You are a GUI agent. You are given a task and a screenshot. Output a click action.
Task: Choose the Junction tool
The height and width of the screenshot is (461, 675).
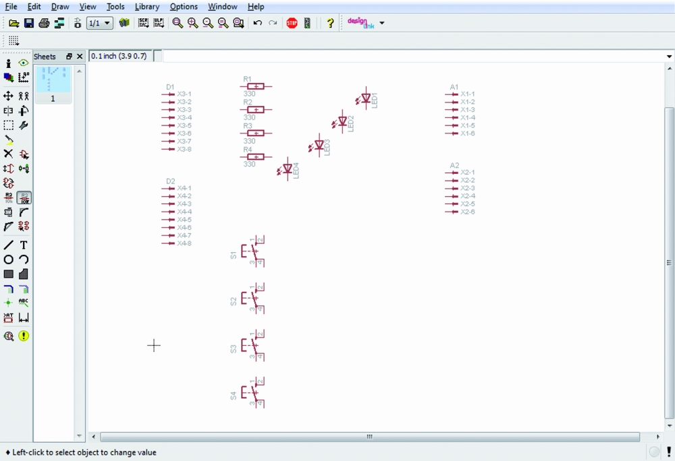click(9, 303)
